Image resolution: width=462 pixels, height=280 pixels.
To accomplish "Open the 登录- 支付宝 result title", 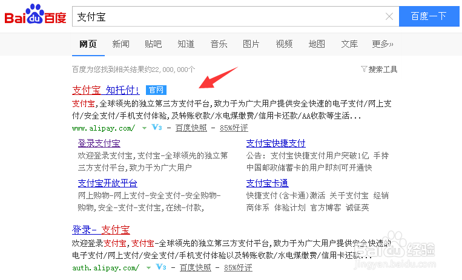I will 101,230.
